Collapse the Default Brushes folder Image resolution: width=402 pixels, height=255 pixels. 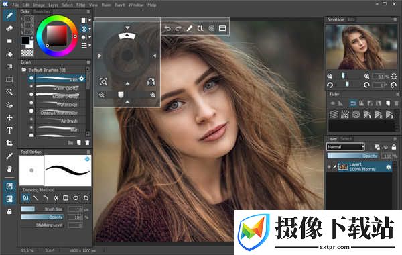[x=24, y=70]
